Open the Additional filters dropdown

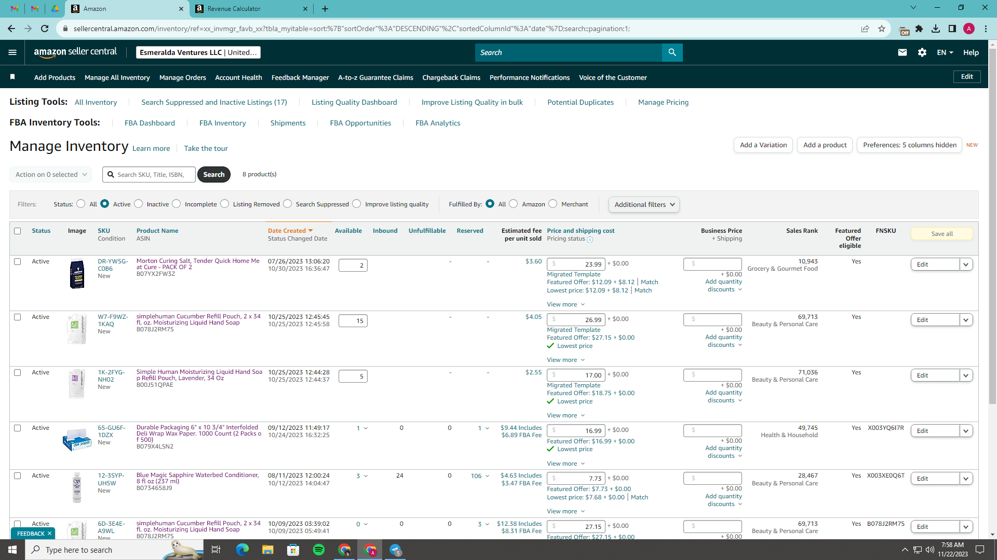[x=644, y=204]
